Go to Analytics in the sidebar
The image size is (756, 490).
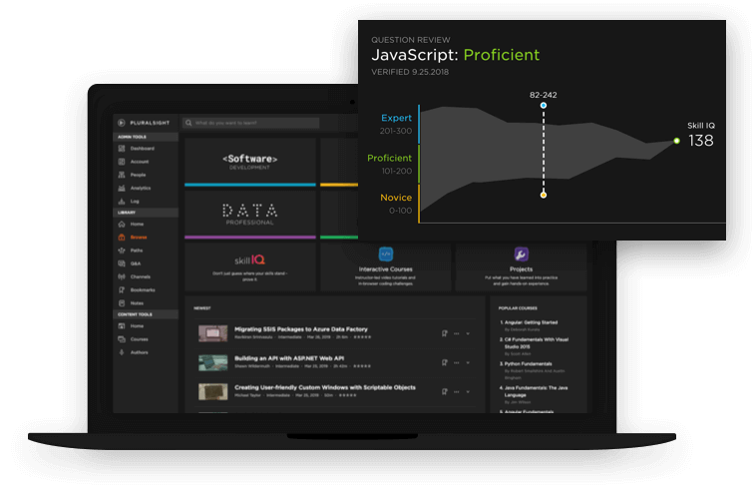[x=140, y=188]
